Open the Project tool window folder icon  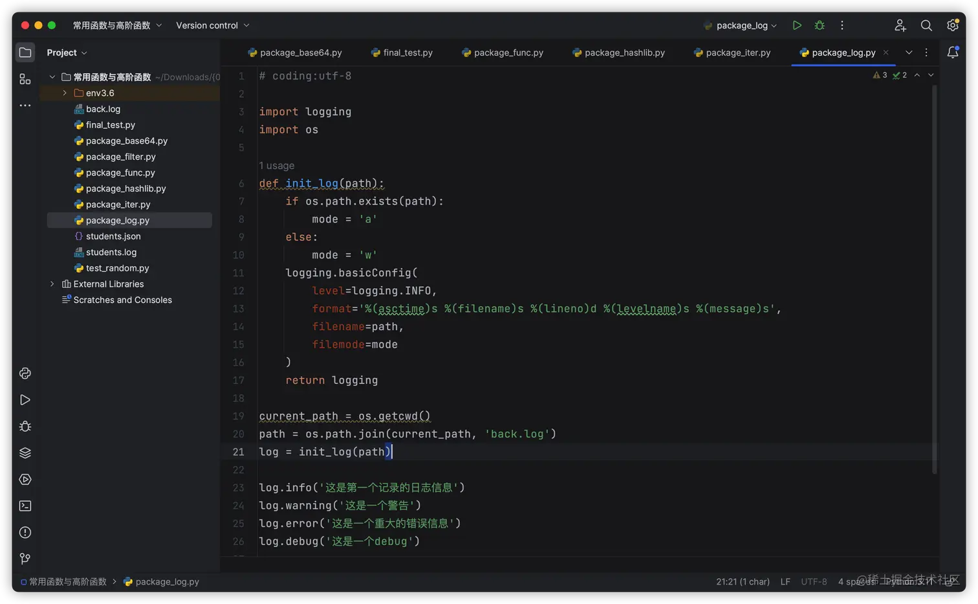(25, 52)
